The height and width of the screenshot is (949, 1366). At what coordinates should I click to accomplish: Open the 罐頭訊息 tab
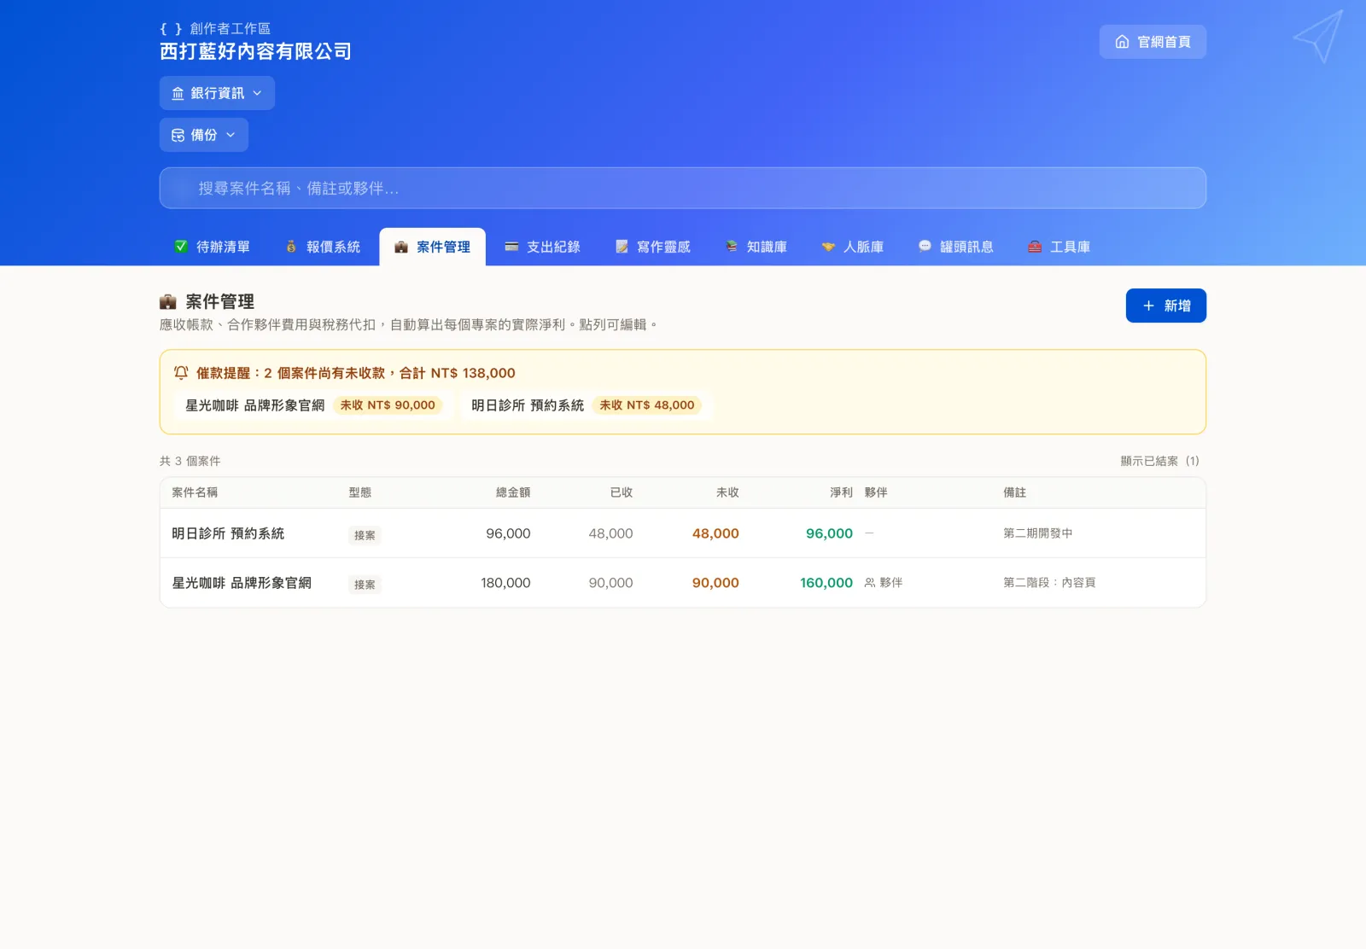coord(956,247)
